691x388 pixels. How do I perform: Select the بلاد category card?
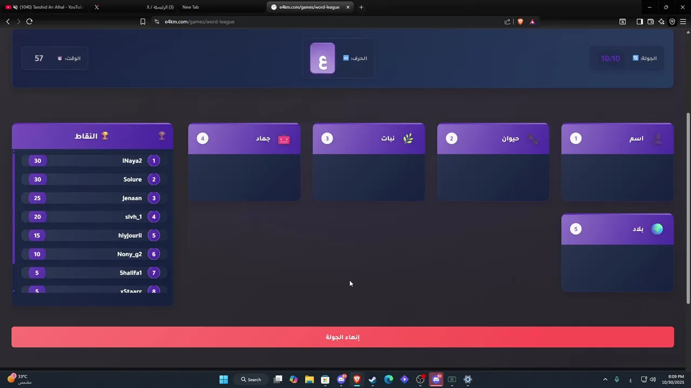(x=618, y=253)
